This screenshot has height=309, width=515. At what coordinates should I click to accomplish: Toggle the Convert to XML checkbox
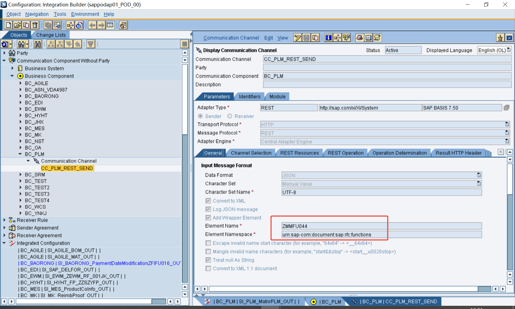[x=208, y=201]
